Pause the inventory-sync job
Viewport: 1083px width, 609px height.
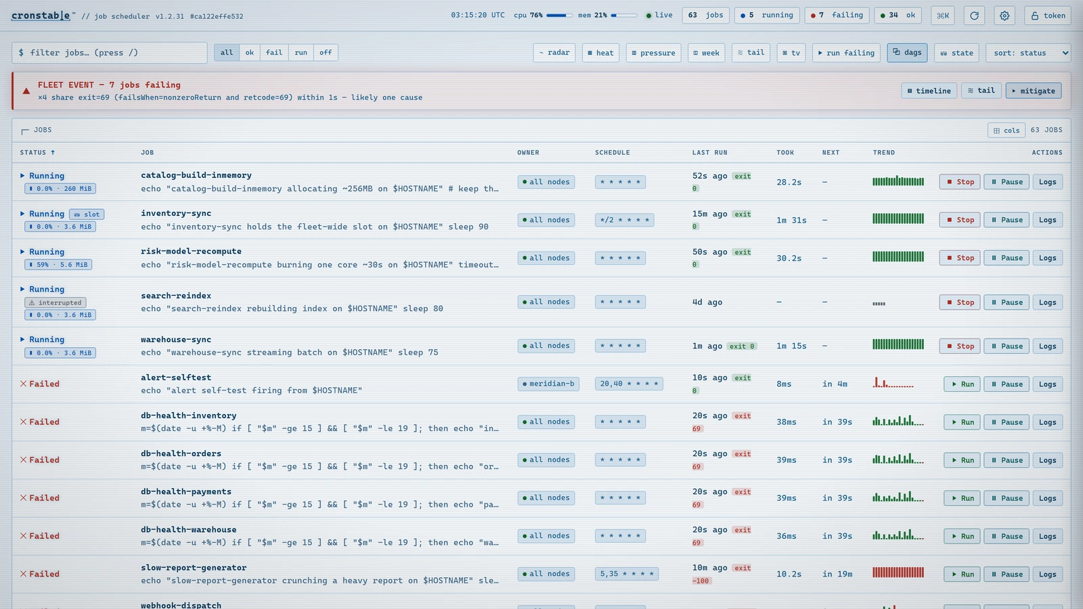click(1007, 220)
